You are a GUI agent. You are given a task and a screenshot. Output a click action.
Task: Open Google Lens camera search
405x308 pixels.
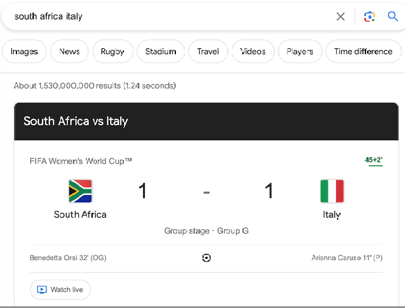click(x=370, y=17)
